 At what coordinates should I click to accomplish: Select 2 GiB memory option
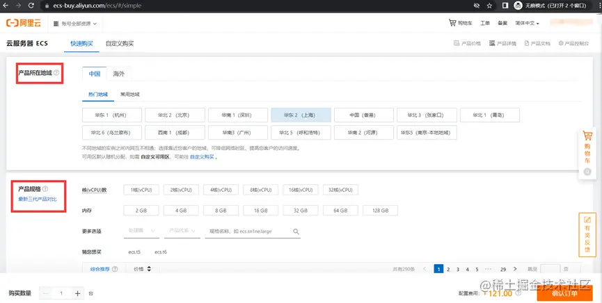141,210
